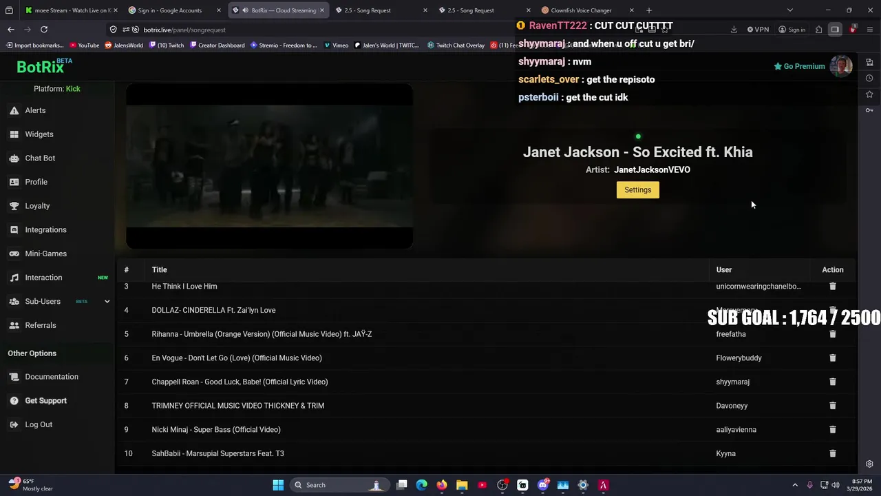Screen dimensions: 881x496
Task: Delete Nicki Minaj Super Bass from queue
Action: coord(832,429)
